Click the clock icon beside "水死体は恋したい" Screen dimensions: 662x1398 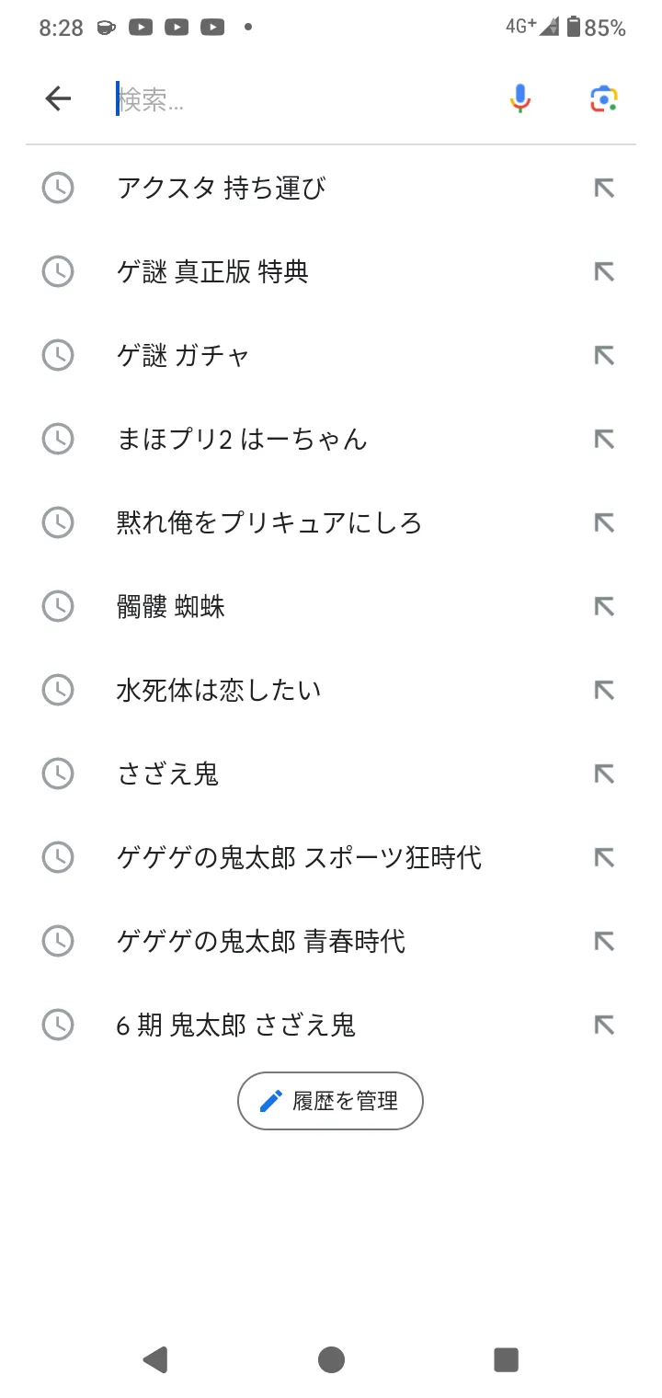(58, 691)
